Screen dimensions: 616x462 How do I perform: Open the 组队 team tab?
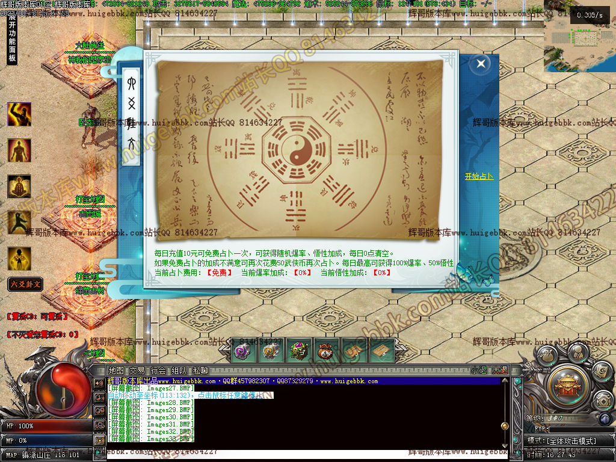point(179,371)
